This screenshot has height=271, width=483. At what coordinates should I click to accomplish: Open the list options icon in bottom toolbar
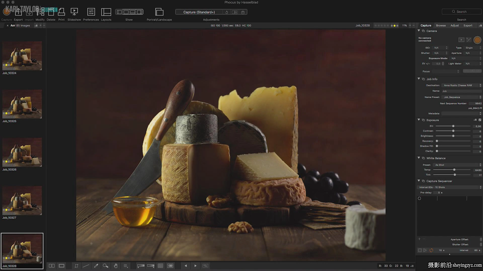click(x=126, y=266)
